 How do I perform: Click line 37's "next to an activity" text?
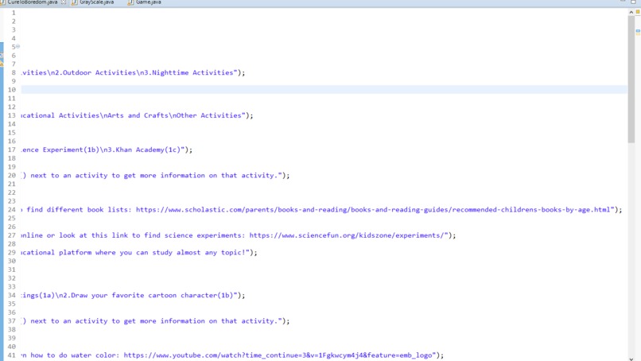pyautogui.click(x=68, y=321)
